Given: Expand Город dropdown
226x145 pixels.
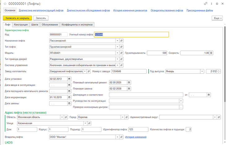Looking at the screenshot, I should point(123,117).
